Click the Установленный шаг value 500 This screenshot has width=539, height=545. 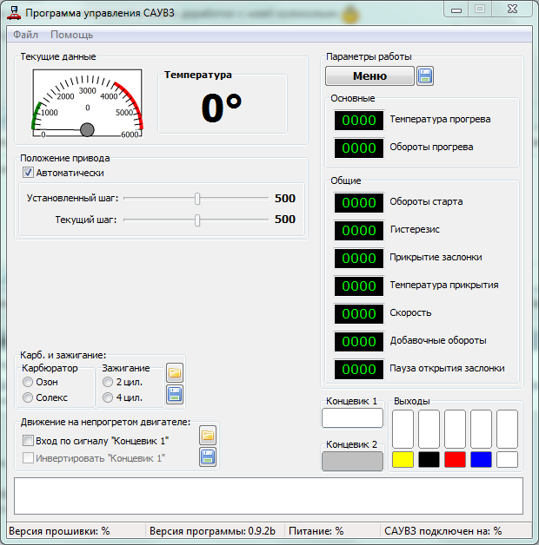click(x=285, y=198)
